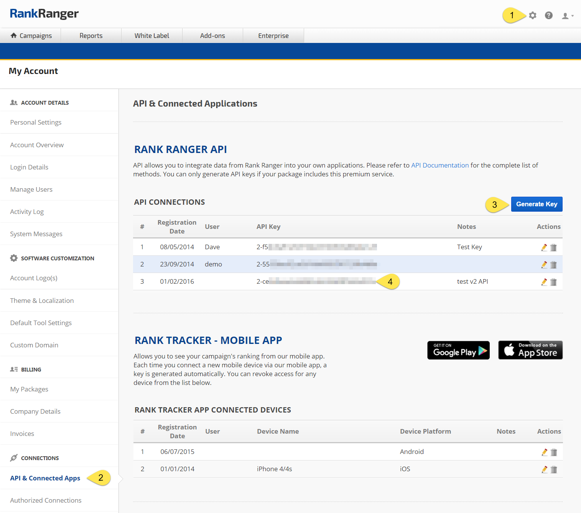The width and height of the screenshot is (581, 513).
Task: Get the app on Google Play
Action: click(458, 350)
